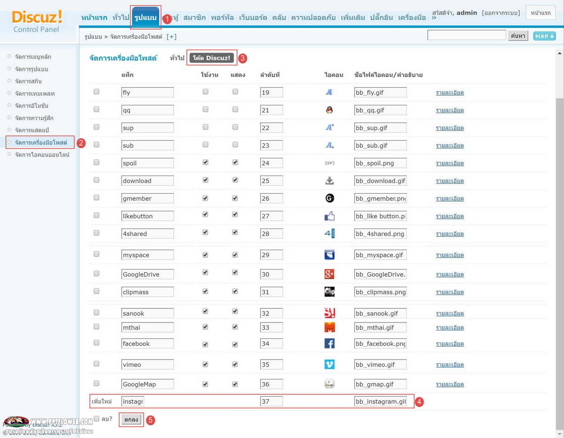
Task: Click the sub subscript icon
Action: click(x=329, y=145)
